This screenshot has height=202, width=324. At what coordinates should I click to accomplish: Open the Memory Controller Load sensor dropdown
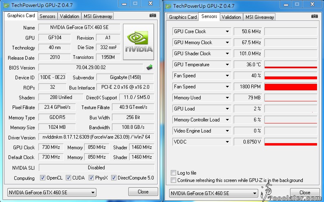[227, 120]
